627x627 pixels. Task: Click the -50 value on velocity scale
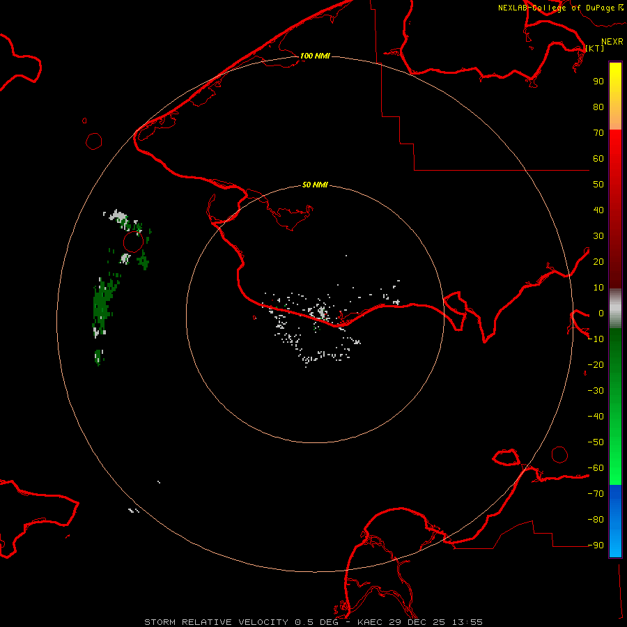coord(596,442)
